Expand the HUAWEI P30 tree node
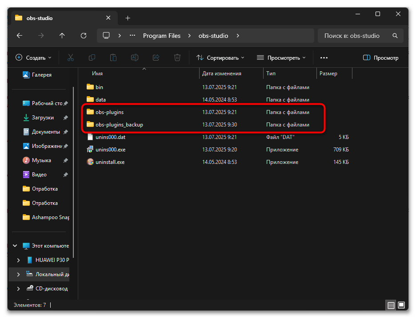Viewport: 416px width, 318px height. click(x=18, y=260)
